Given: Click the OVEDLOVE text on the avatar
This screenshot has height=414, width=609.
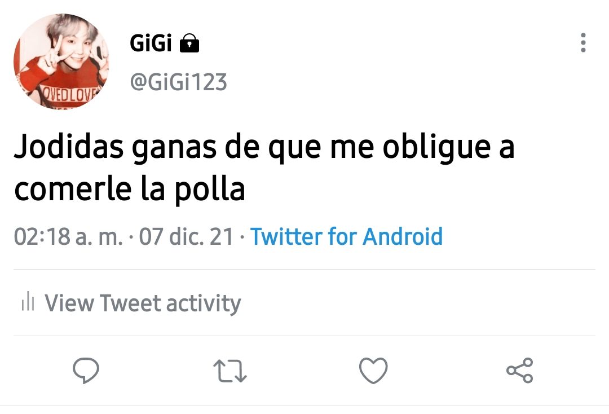Looking at the screenshot, I should [x=70, y=94].
